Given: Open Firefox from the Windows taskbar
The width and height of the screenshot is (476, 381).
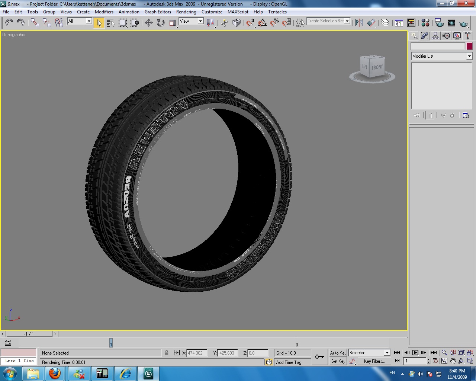Looking at the screenshot, I should [x=55, y=374].
